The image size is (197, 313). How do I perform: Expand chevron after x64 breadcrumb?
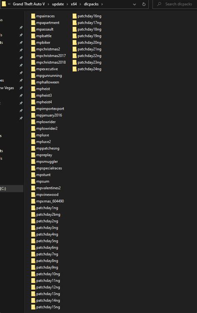80,4
